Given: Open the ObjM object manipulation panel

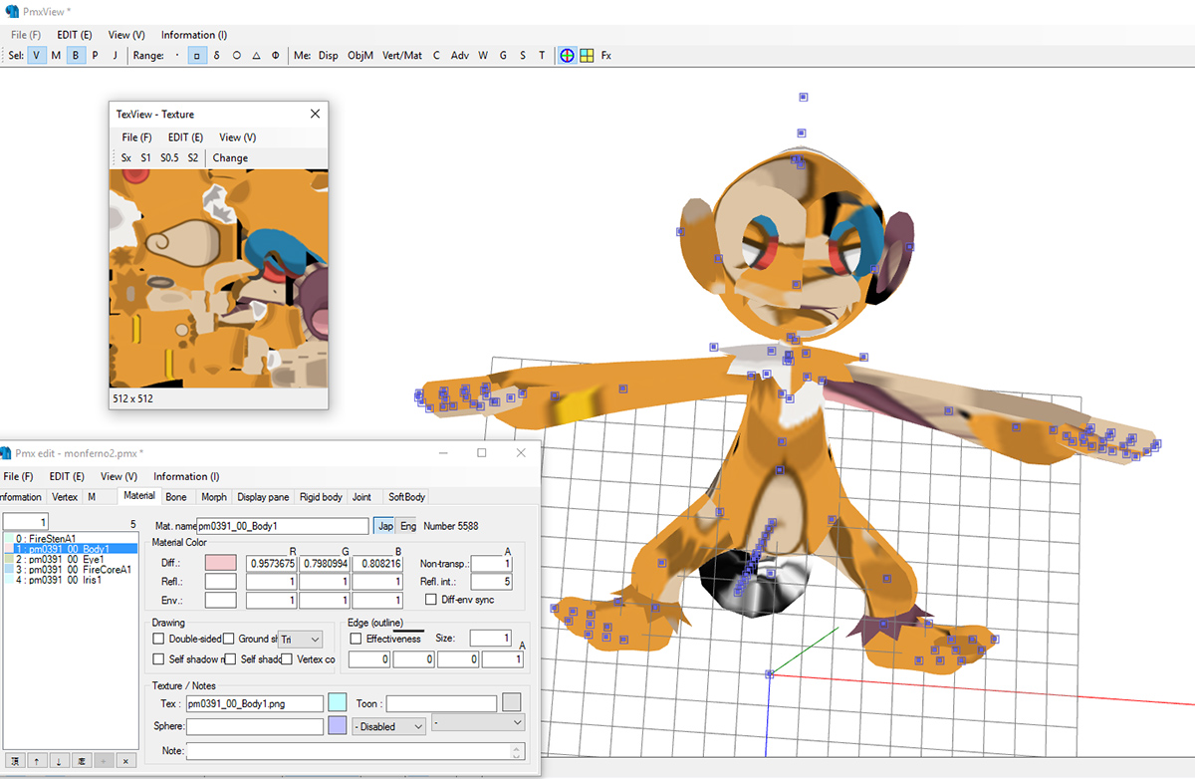Looking at the screenshot, I should point(360,56).
